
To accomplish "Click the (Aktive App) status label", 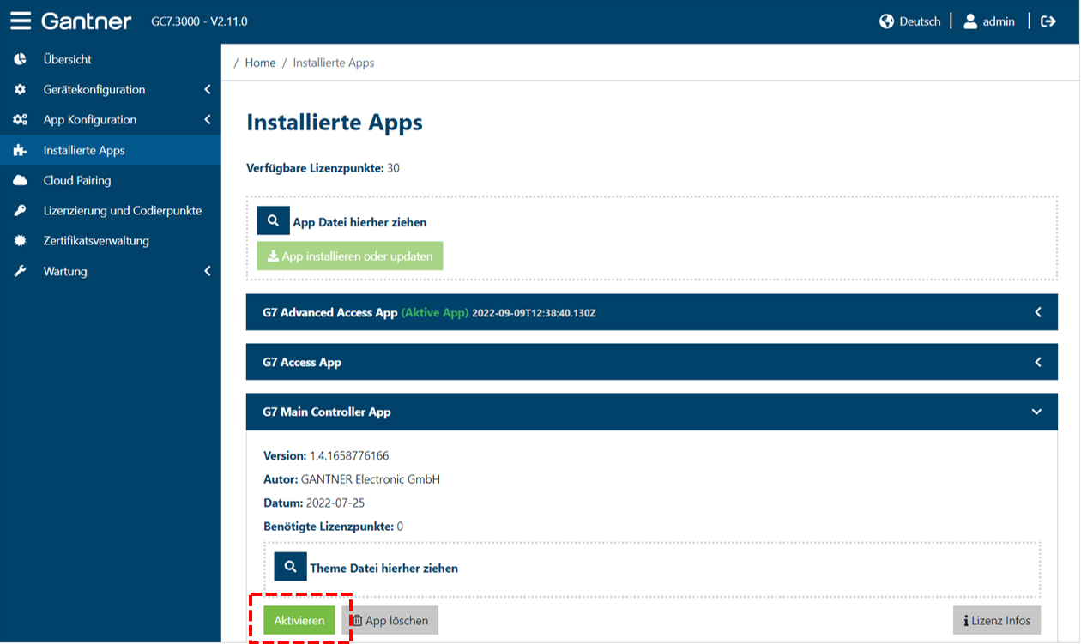I will tap(435, 312).
